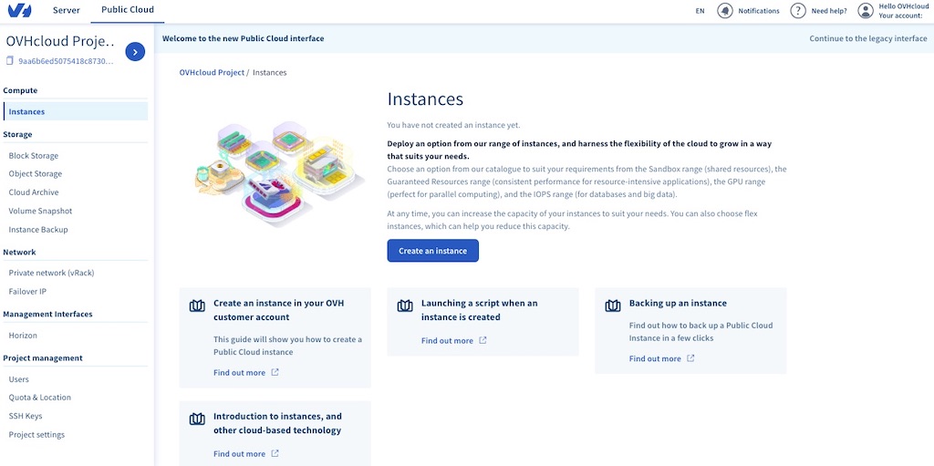Click Find out more under Backing up an instance
The width and height of the screenshot is (934, 466).
click(x=655, y=358)
